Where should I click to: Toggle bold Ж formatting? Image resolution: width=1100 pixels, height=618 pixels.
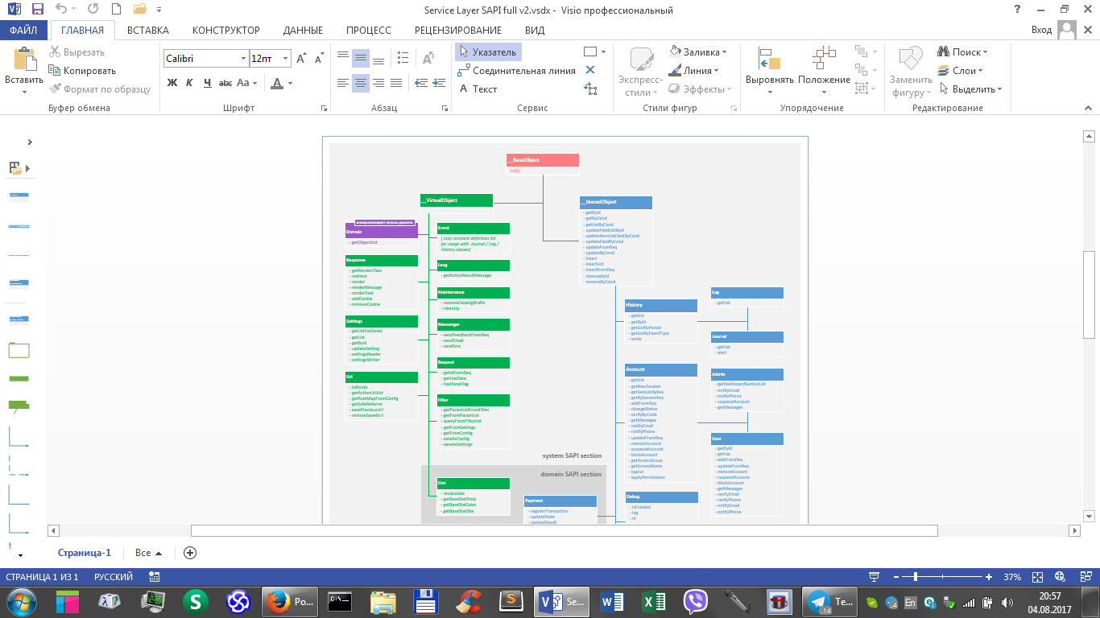(x=172, y=83)
